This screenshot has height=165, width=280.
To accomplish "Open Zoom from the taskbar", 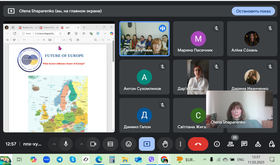I will pos(46,160).
